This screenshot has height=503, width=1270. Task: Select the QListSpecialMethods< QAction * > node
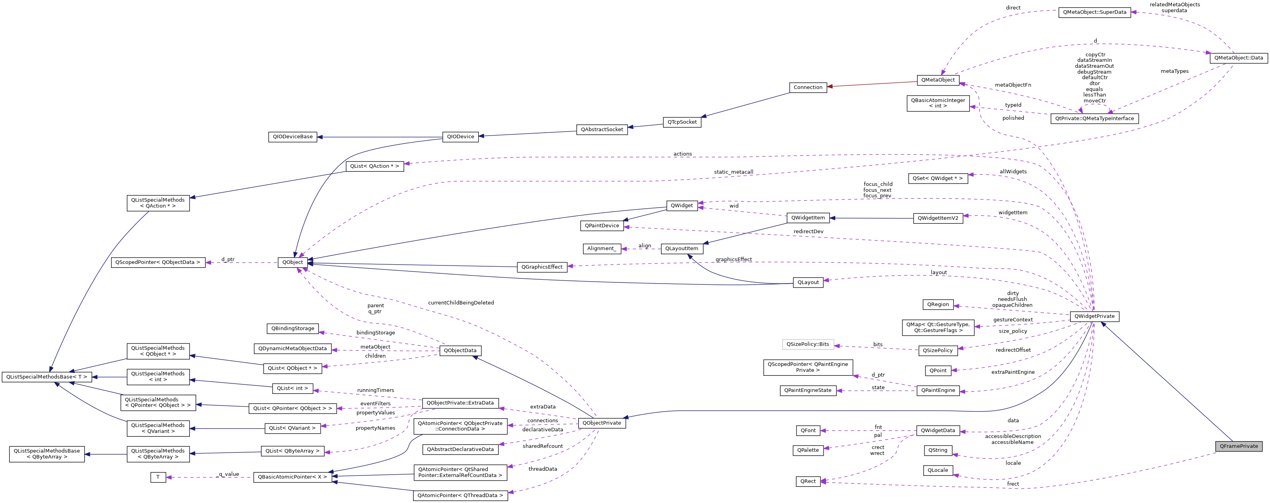tap(158, 203)
